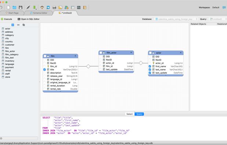This screenshot has width=227, height=145.
Task: Open the SQL Editor toolbar icon
Action: [x=54, y=7]
